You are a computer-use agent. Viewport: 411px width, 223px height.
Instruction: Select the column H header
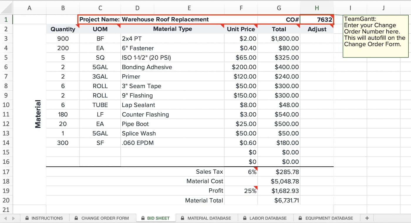pyautogui.click(x=316, y=8)
